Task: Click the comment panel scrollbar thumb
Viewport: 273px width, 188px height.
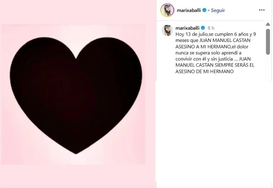Action: tap(268, 42)
